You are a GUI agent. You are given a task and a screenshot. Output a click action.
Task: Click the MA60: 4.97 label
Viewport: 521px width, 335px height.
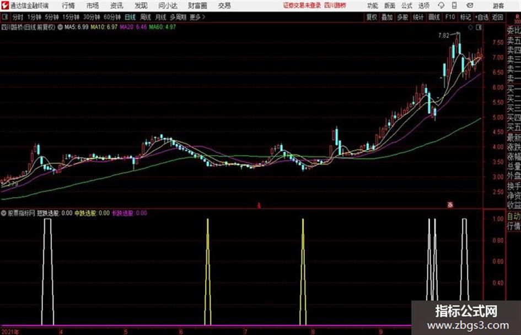pyautogui.click(x=163, y=27)
